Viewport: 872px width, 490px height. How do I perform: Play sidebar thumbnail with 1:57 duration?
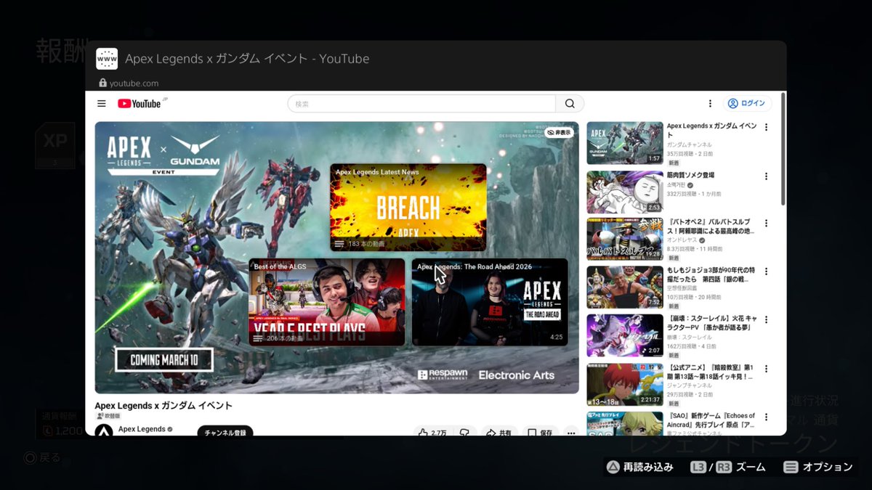coord(625,143)
